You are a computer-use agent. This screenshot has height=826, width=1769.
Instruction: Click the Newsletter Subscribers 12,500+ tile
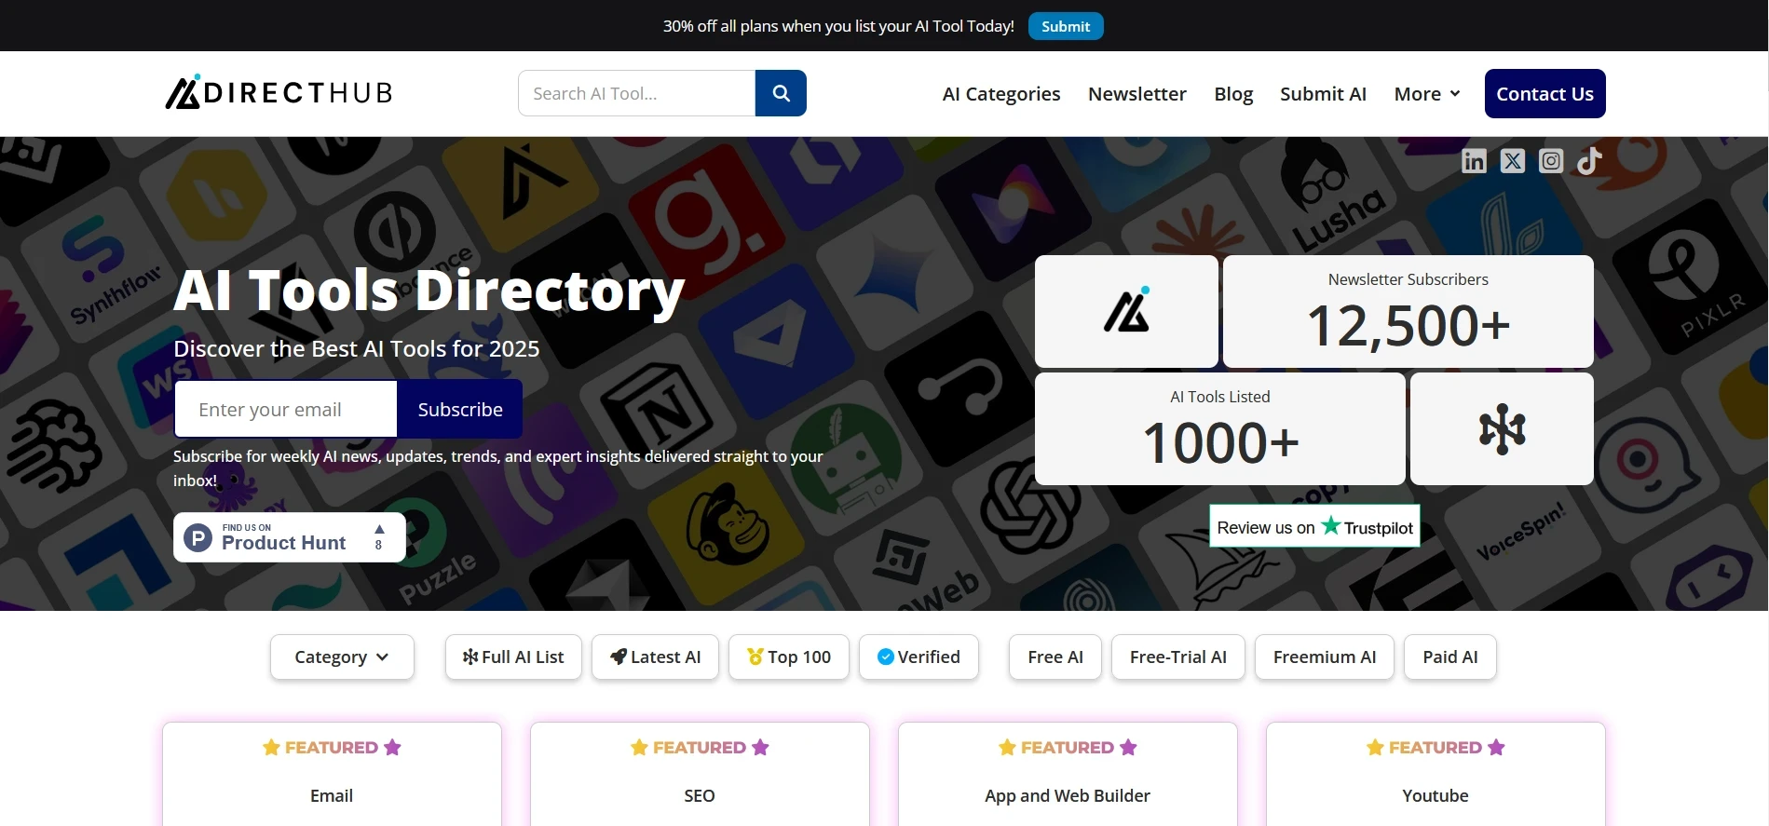(1408, 311)
